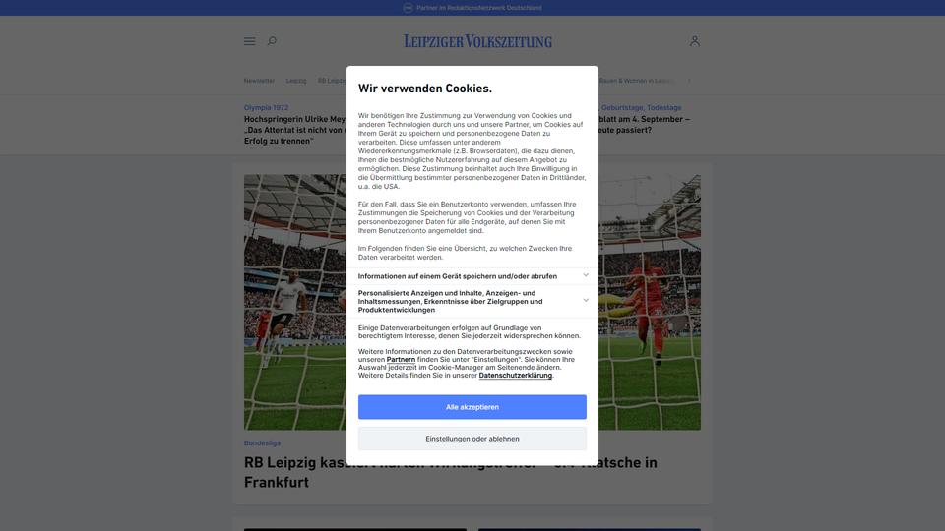Select the Newsletter nav item
This screenshot has width=945, height=531.
pos(259,81)
